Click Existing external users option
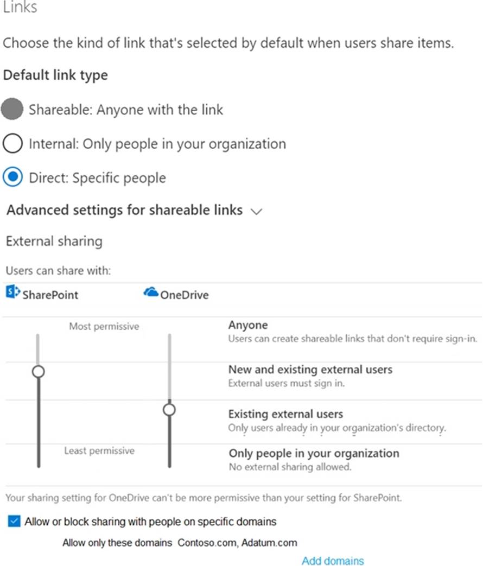Viewport: 483px width, 566px height. [285, 414]
